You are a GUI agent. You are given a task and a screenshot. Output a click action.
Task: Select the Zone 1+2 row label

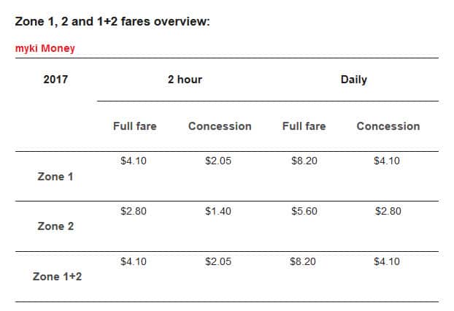click(58, 277)
